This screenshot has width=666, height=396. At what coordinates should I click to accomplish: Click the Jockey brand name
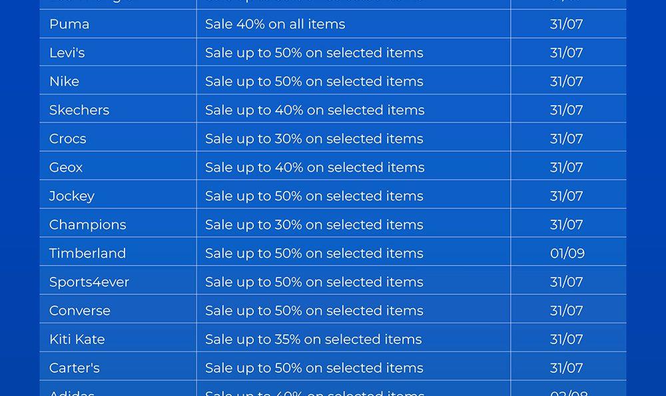(72, 196)
